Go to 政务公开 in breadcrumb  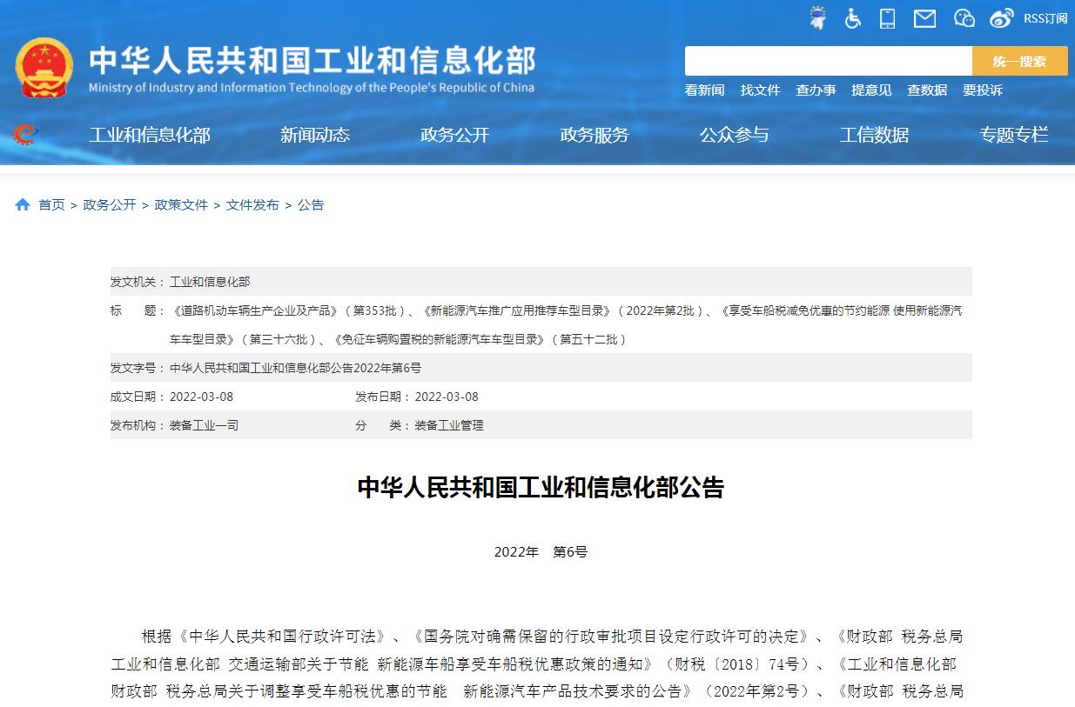110,204
